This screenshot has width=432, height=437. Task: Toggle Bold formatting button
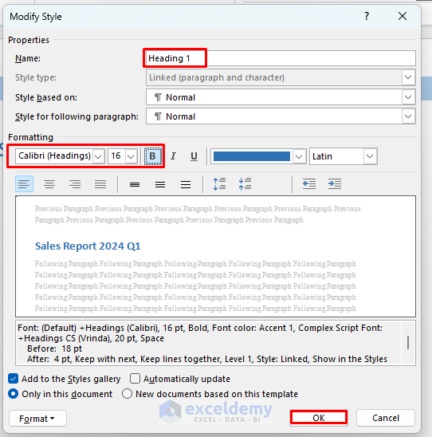pos(152,156)
